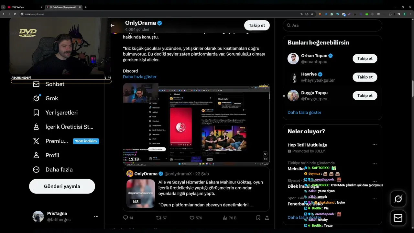Viewport: 414px width, 233px height.
Task: Click the Neler oluyor? heading
Action: [x=306, y=131]
